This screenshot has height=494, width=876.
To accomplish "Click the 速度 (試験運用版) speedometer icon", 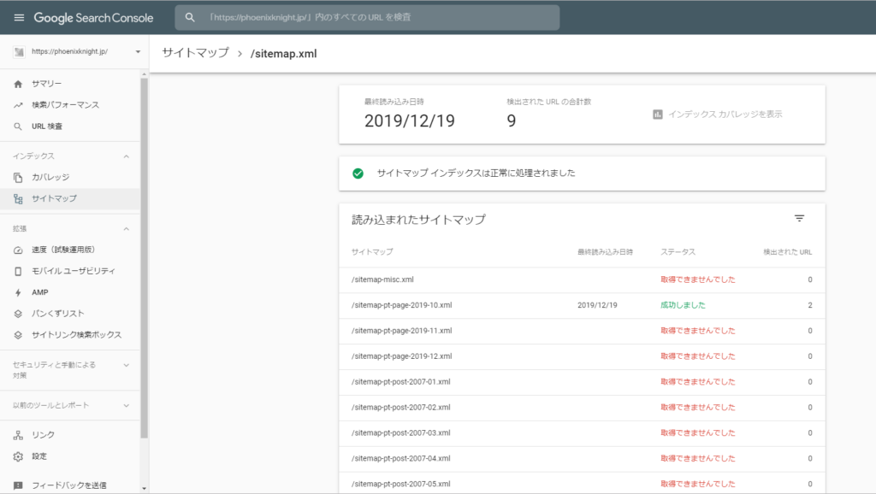I will point(18,250).
